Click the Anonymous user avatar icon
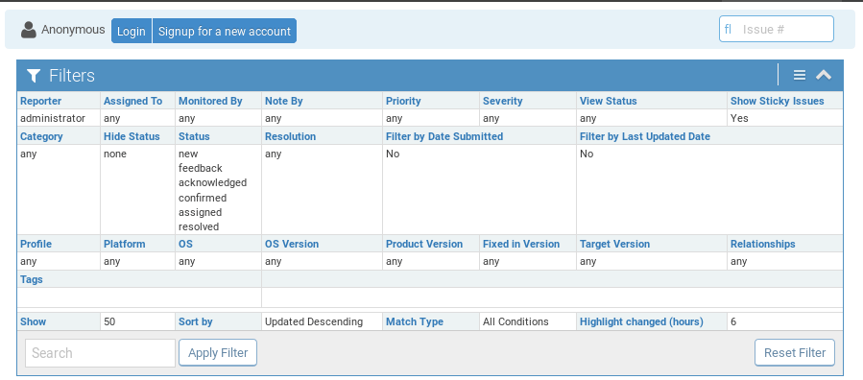The height and width of the screenshot is (380, 863). [29, 31]
